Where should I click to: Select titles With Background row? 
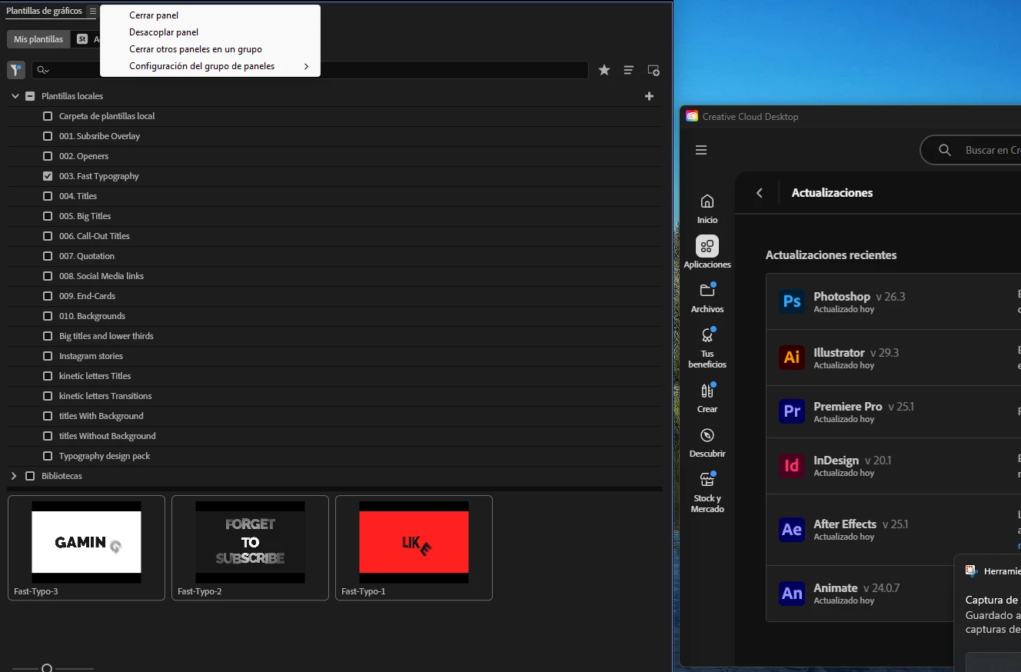334,416
